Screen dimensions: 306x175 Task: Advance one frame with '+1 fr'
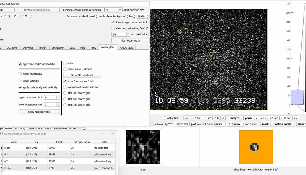point(263,118)
